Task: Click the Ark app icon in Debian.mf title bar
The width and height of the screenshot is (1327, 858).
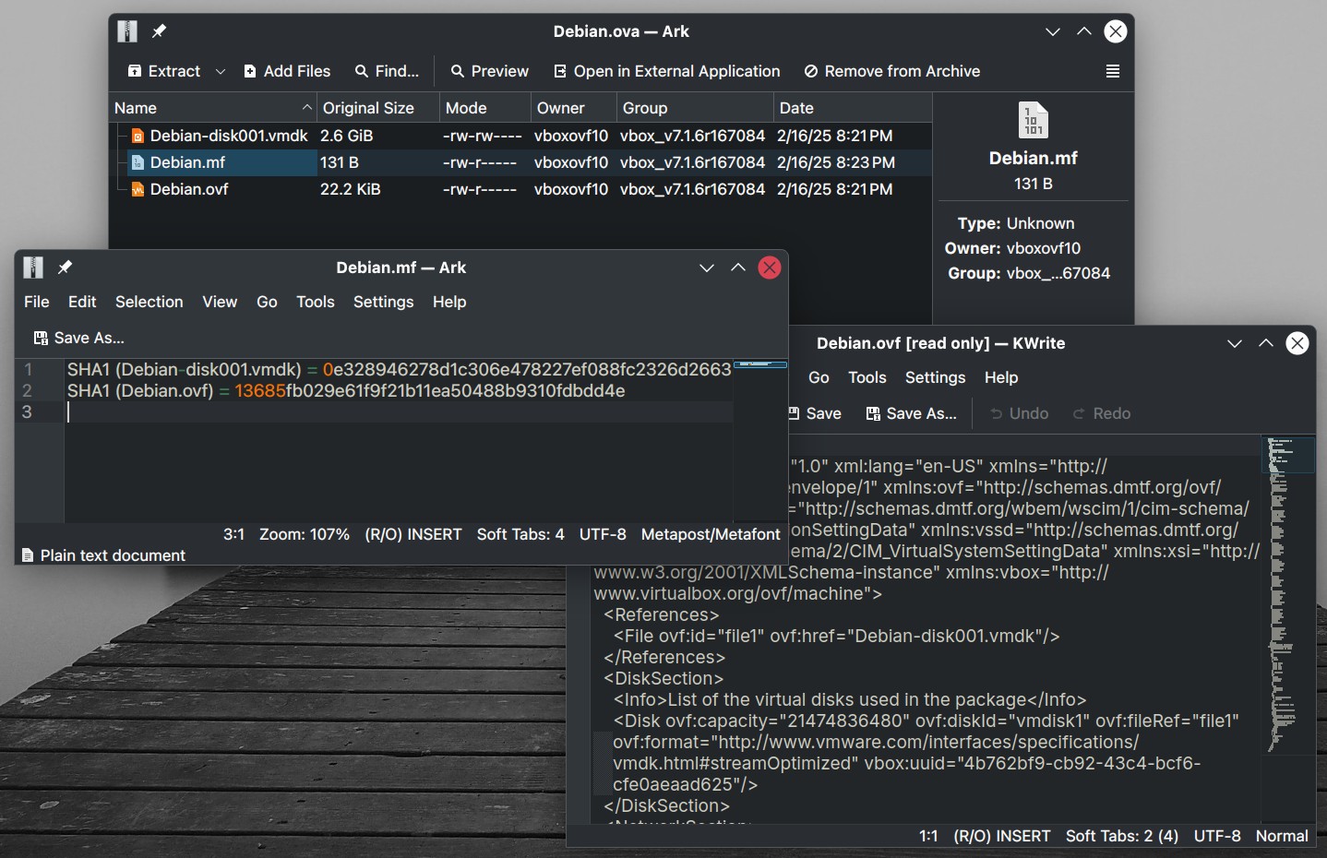Action: [x=33, y=268]
